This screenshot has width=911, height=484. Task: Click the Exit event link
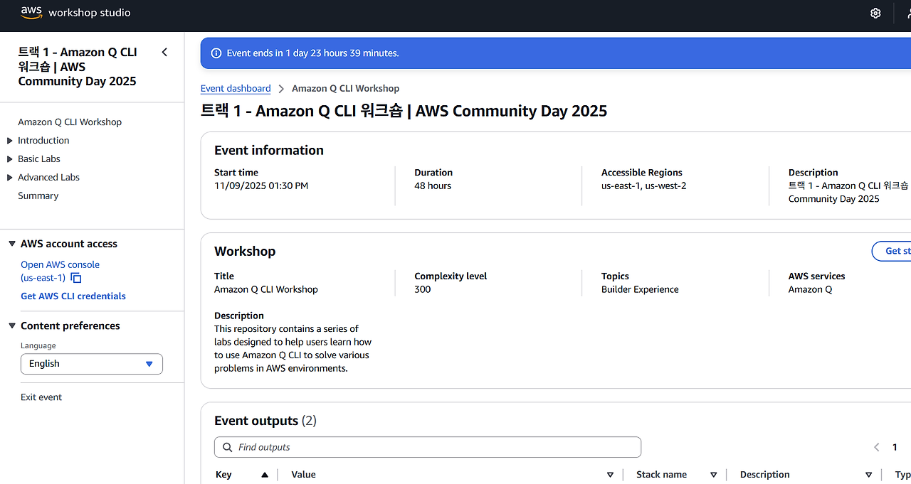point(41,397)
